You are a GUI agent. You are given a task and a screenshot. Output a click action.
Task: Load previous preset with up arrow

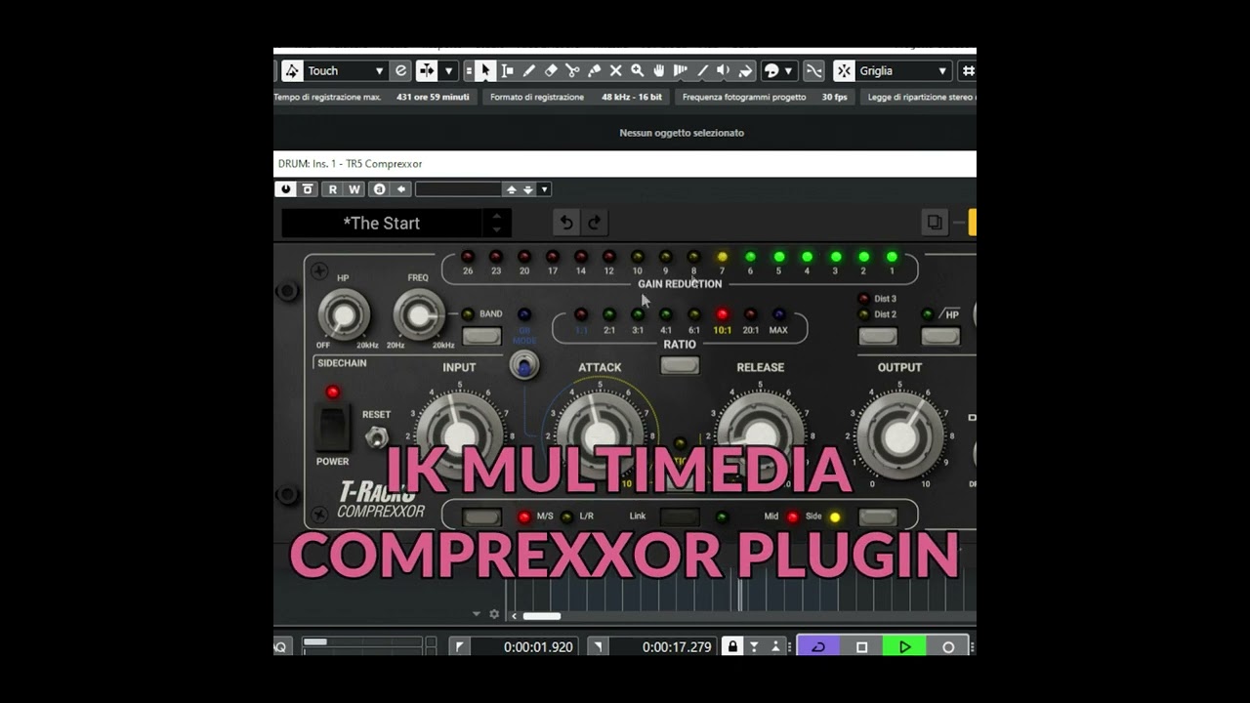click(x=511, y=189)
